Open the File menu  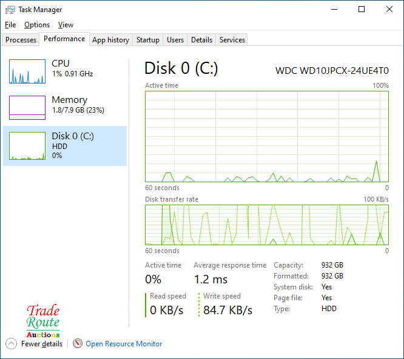pyautogui.click(x=10, y=25)
